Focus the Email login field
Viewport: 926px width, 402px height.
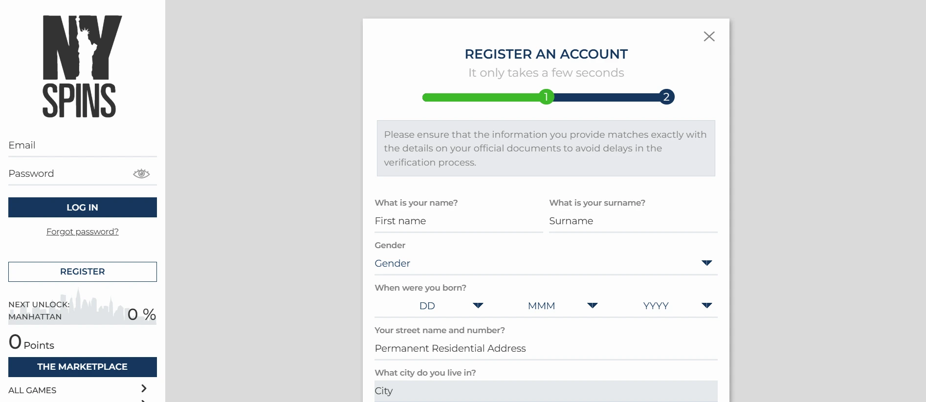click(83, 146)
